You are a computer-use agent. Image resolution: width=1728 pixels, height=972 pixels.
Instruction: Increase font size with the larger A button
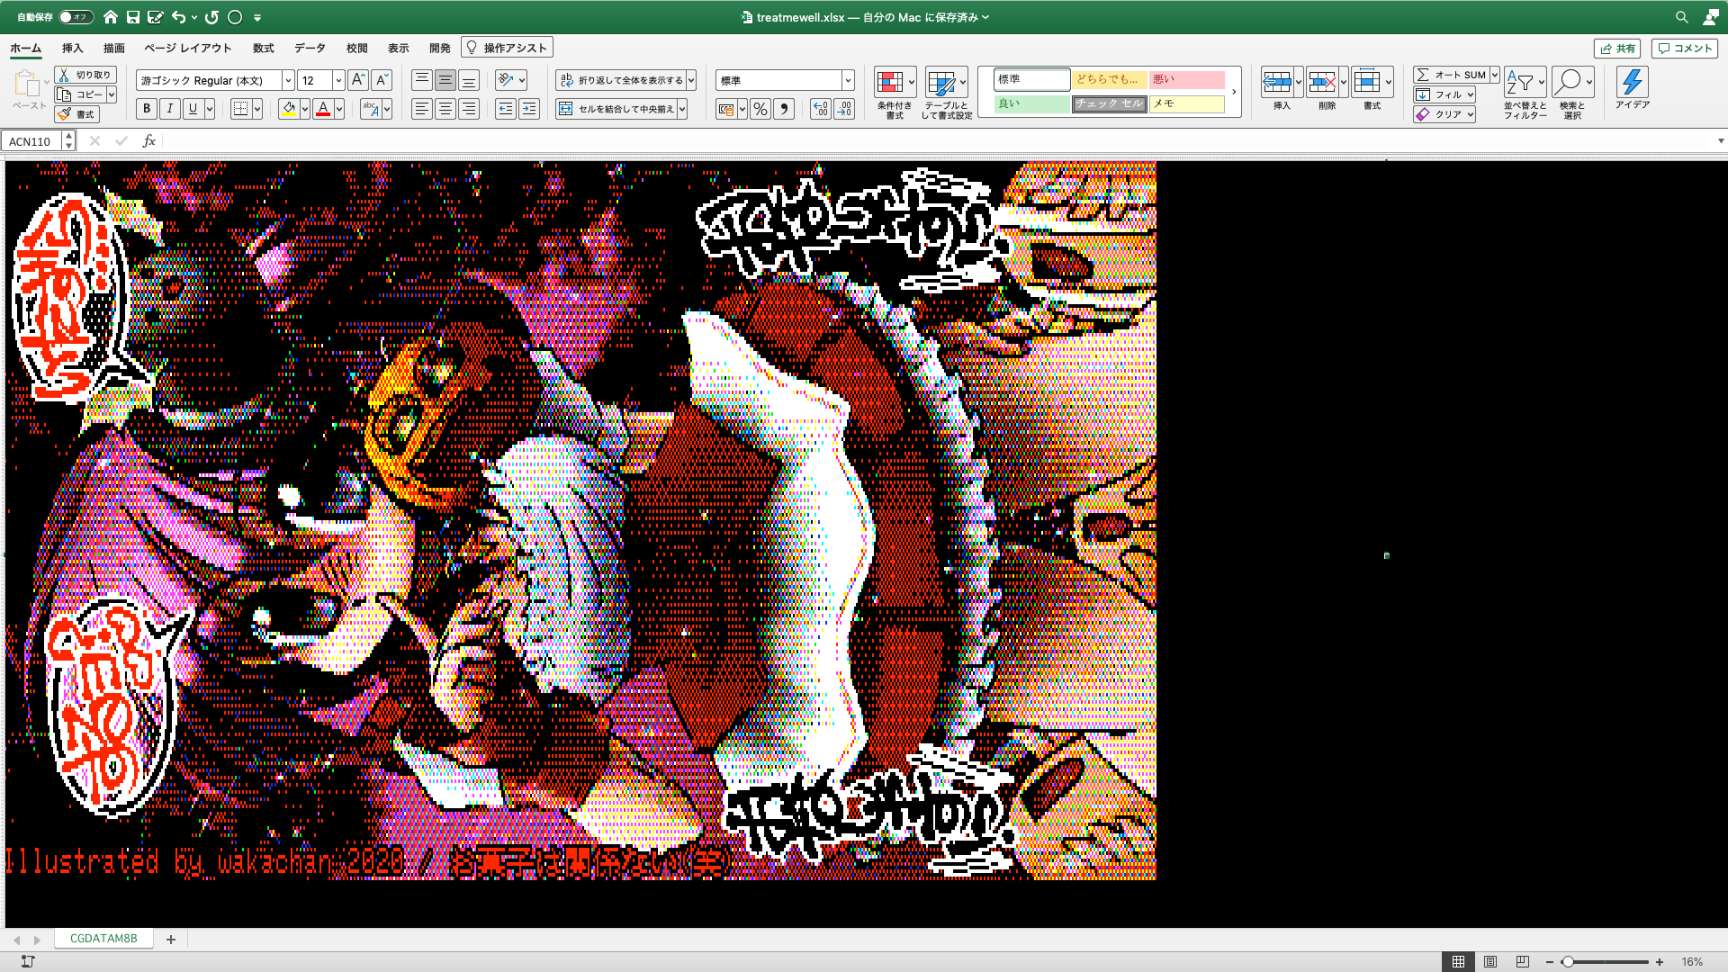point(357,80)
